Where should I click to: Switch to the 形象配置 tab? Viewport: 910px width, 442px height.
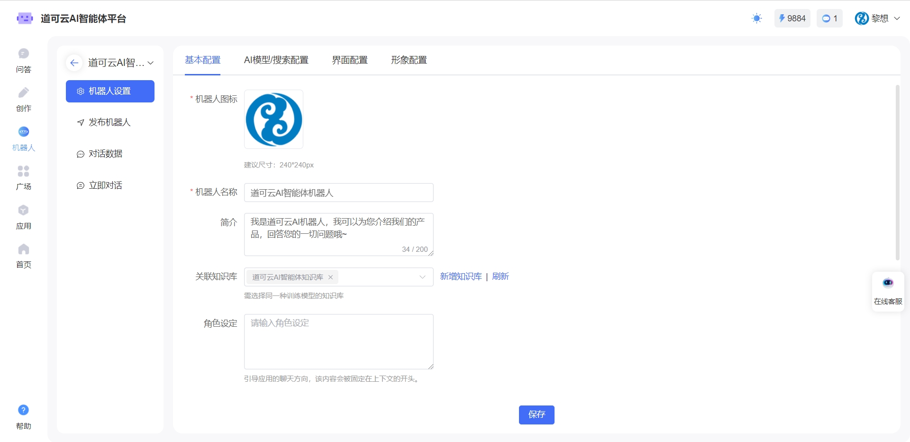[409, 60]
